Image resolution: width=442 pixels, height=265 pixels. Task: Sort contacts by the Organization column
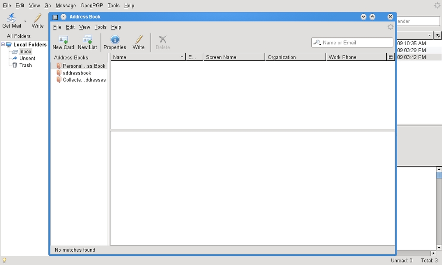click(x=295, y=56)
